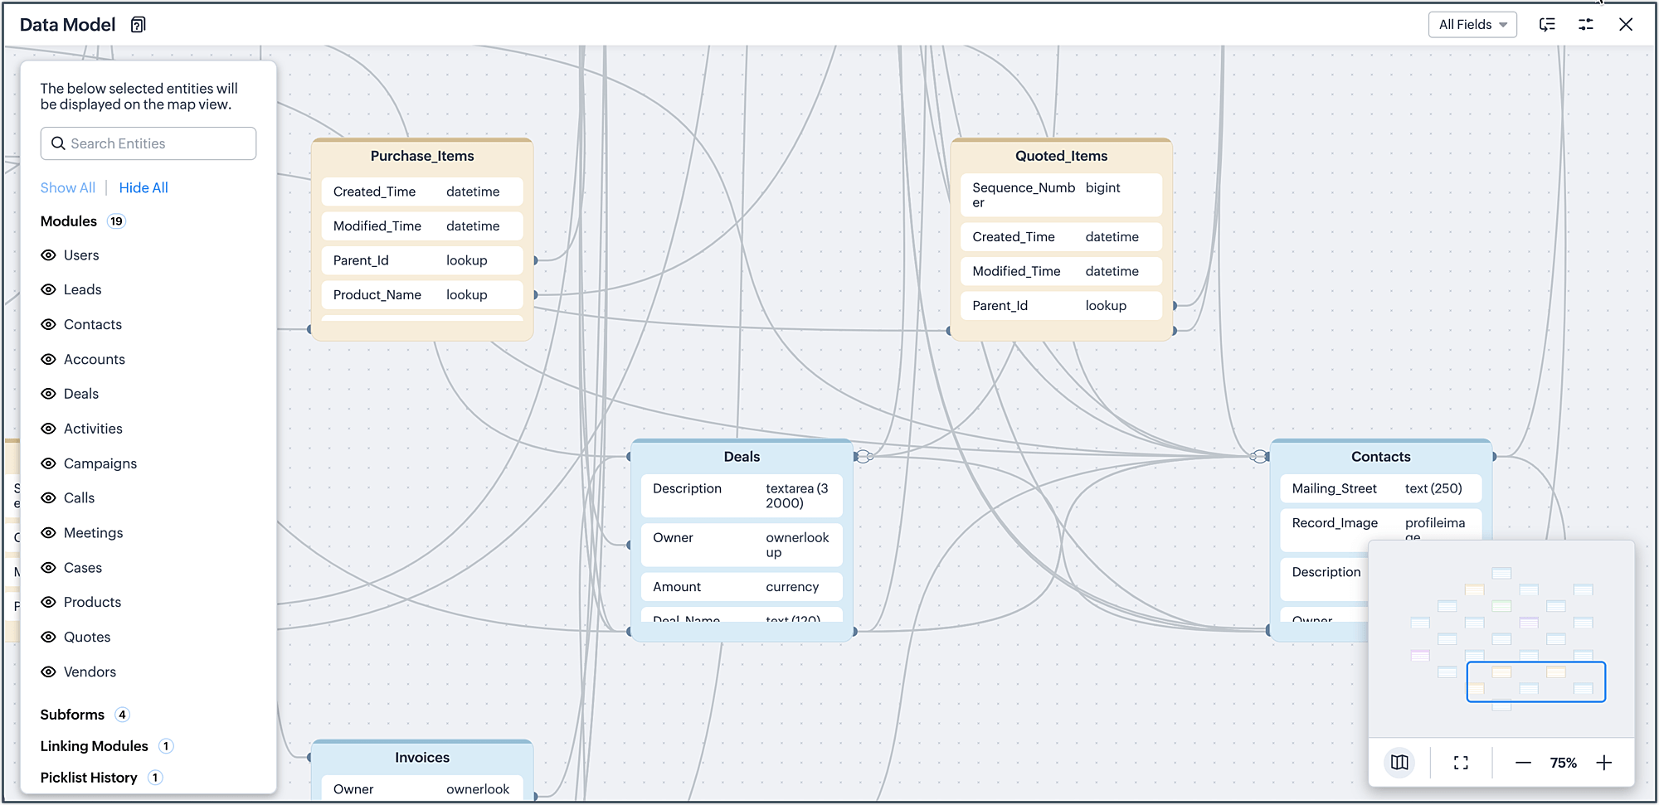Expand the Linking Modules section
Image resolution: width=1659 pixels, height=805 pixels.
(x=94, y=746)
